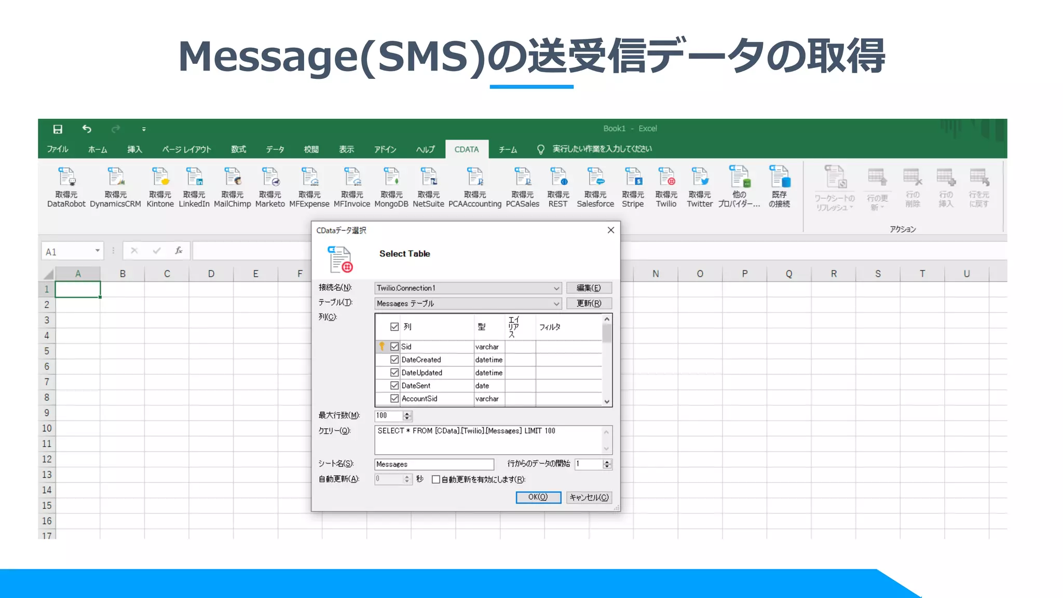
Task: Click the Save icon in title bar
Action: click(x=58, y=129)
